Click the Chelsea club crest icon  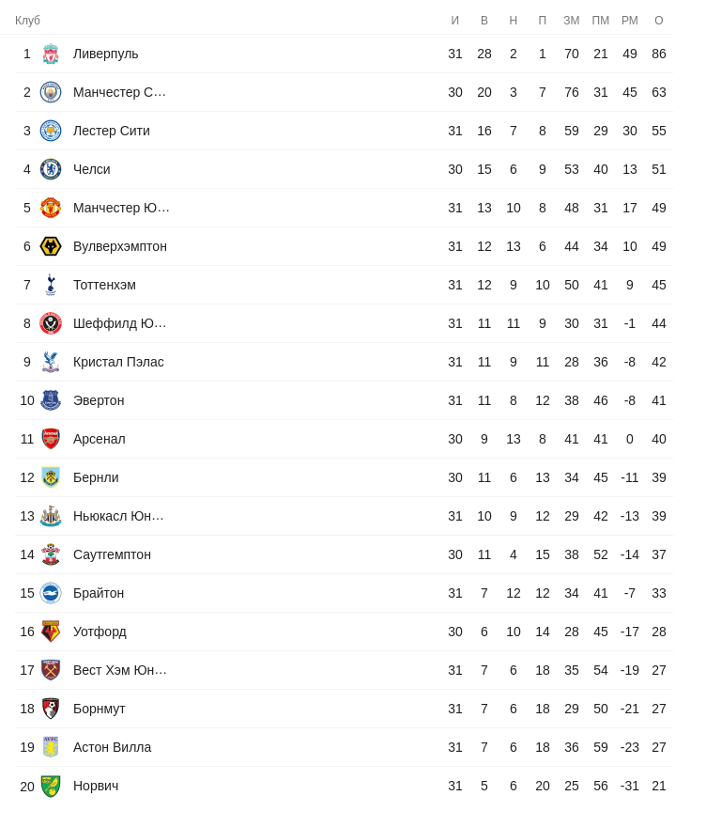[x=51, y=169]
